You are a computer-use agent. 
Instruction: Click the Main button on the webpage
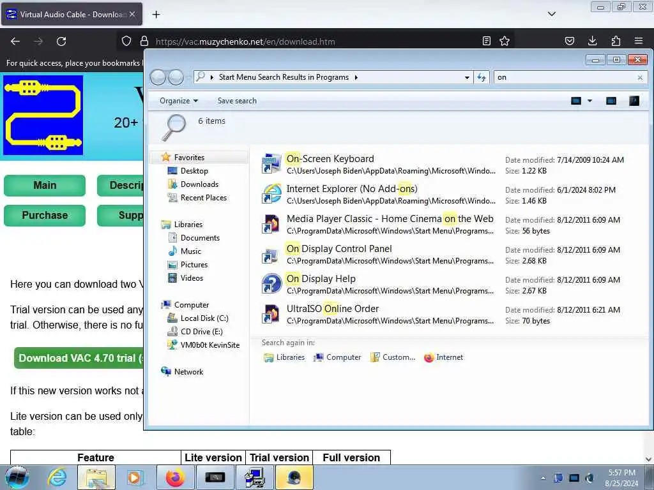pos(45,186)
